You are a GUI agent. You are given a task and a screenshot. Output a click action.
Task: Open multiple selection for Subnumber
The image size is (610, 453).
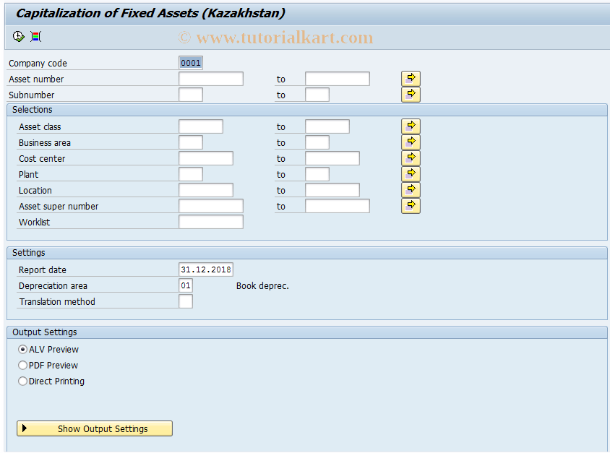click(410, 94)
